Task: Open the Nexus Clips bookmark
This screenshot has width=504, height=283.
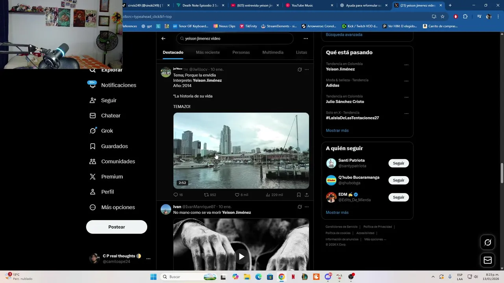Action: coord(224,26)
